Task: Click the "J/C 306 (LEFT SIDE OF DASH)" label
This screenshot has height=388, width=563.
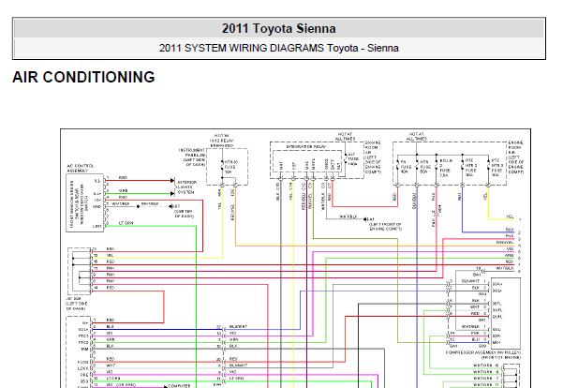Action: [75, 304]
